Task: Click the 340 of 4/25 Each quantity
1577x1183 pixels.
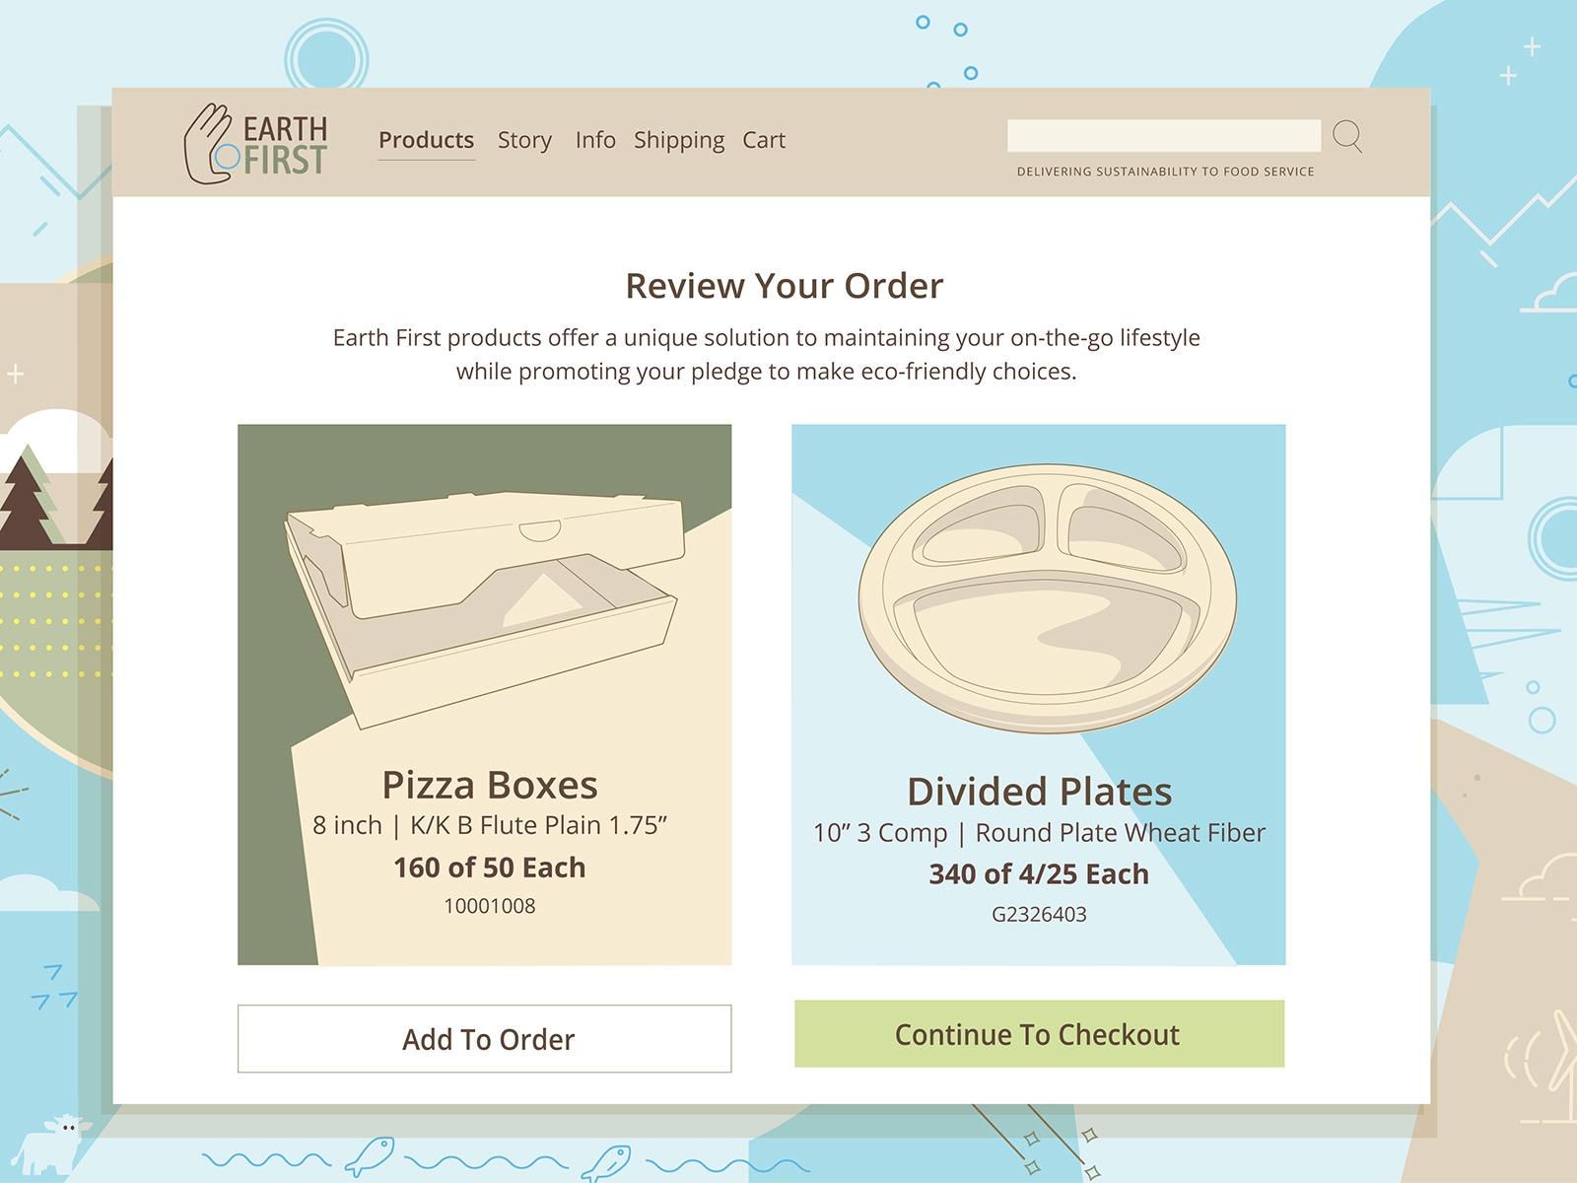Action: 1039,874
